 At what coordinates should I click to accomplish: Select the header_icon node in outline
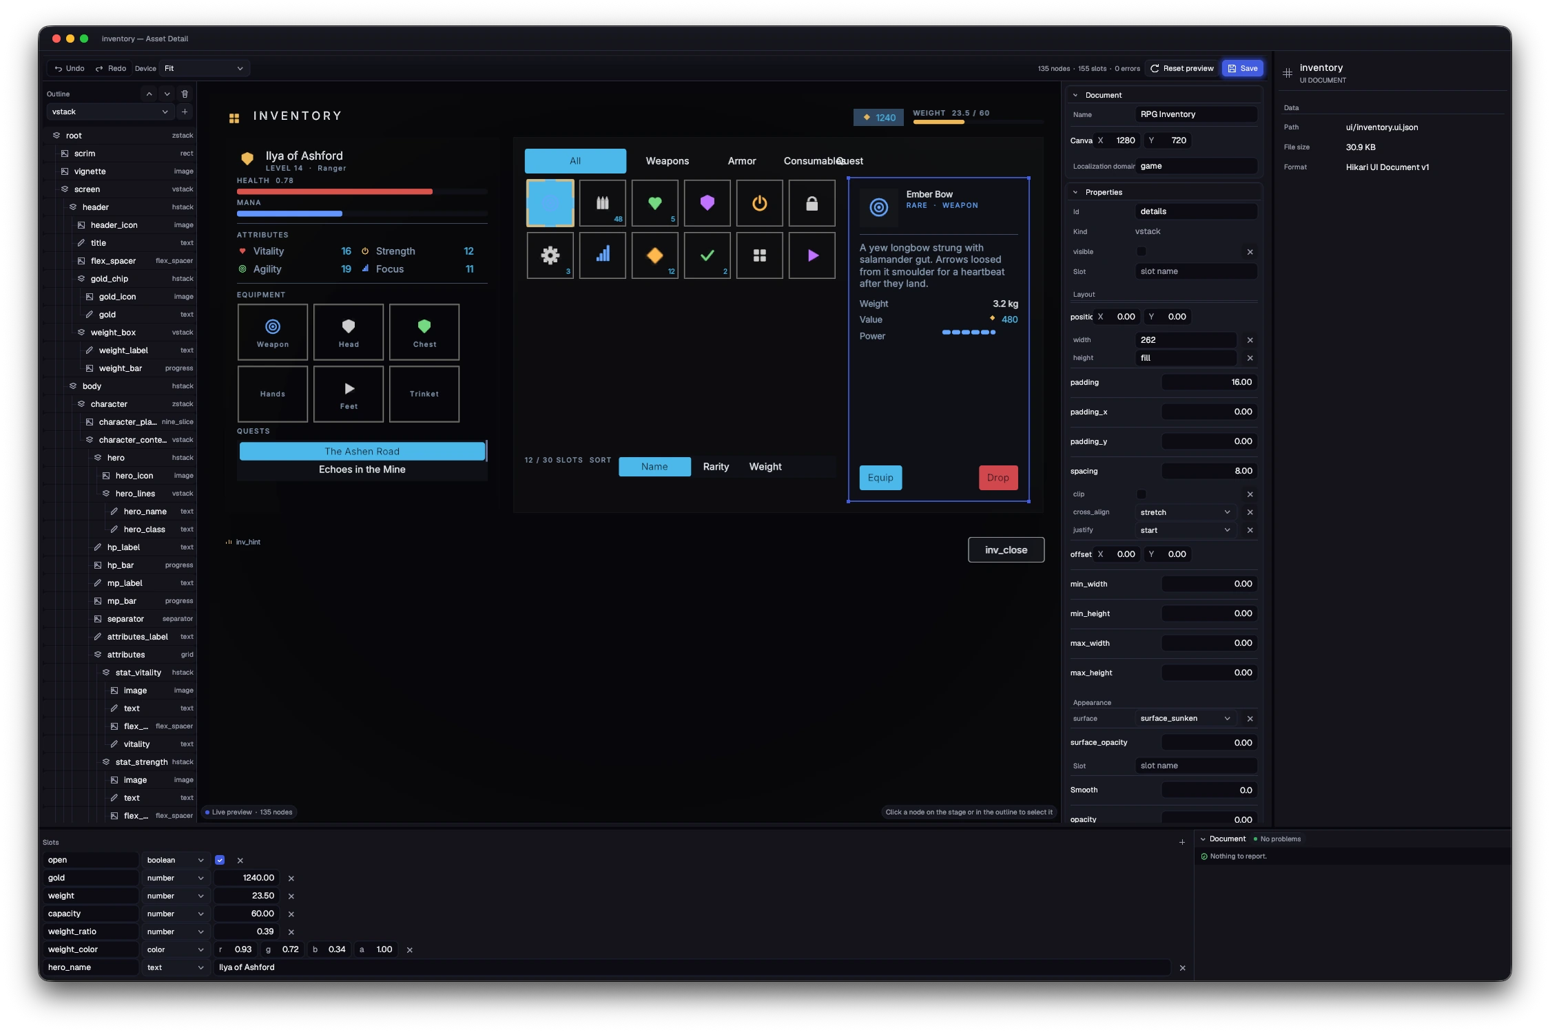(x=121, y=225)
